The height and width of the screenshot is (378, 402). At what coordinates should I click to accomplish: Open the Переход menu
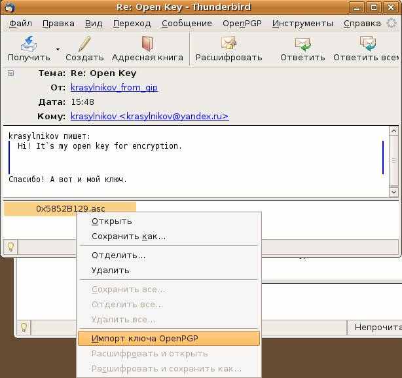click(x=132, y=24)
